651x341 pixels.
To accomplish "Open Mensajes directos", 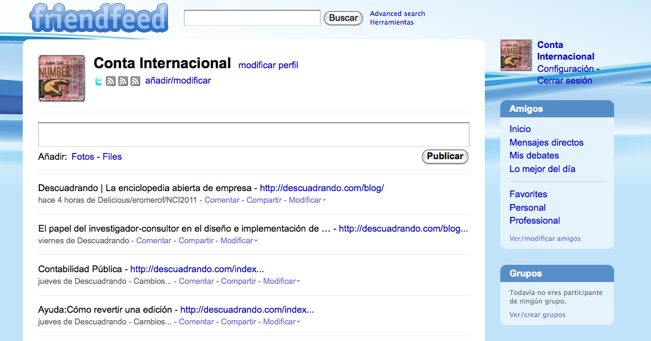I will click(546, 143).
